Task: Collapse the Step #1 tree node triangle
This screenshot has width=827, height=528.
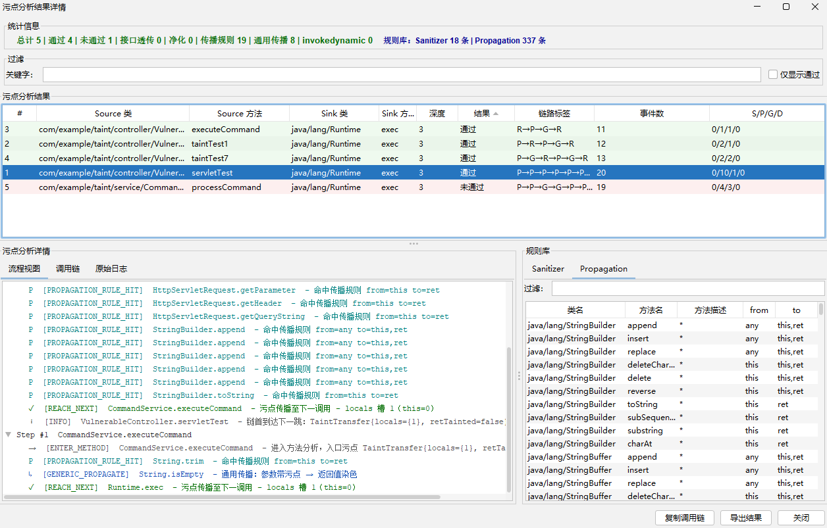Action: (x=8, y=435)
